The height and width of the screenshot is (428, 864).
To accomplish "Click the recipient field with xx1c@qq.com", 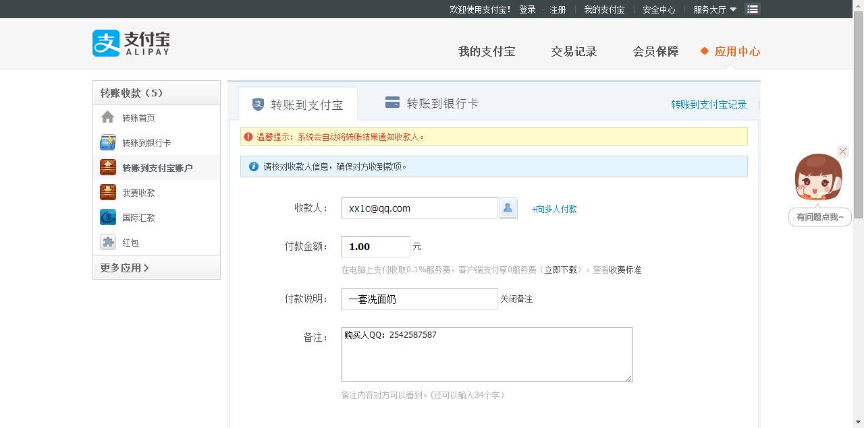I will [x=420, y=208].
